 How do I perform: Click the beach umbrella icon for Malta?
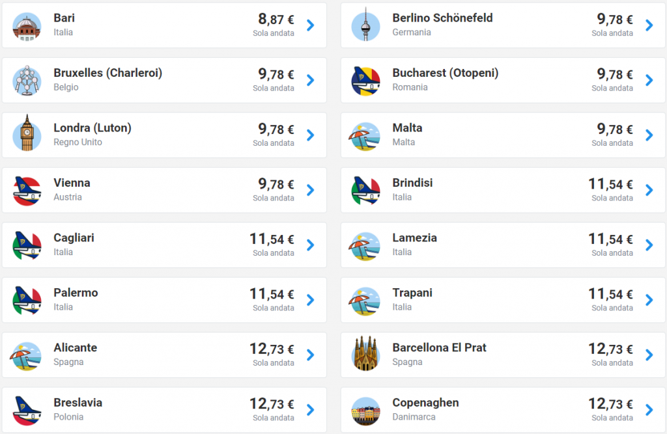click(x=365, y=135)
